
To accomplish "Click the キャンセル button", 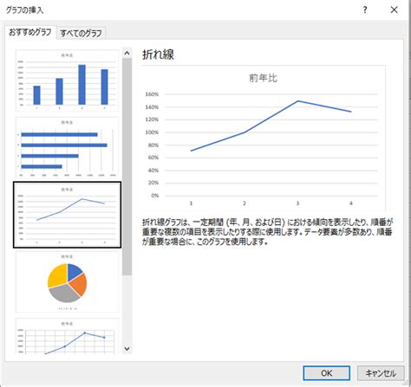I will pyautogui.click(x=381, y=373).
